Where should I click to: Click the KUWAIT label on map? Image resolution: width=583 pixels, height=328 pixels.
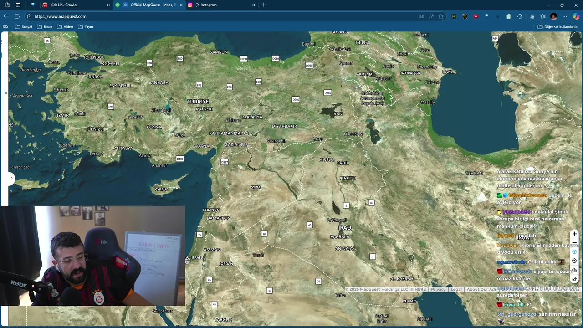click(x=409, y=301)
